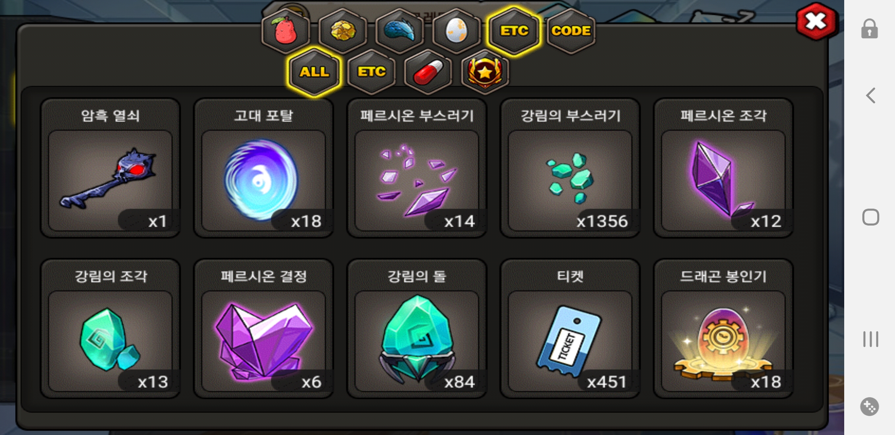Select the 페르시온 결정 purple crystal item
The width and height of the screenshot is (895, 435).
tap(263, 329)
